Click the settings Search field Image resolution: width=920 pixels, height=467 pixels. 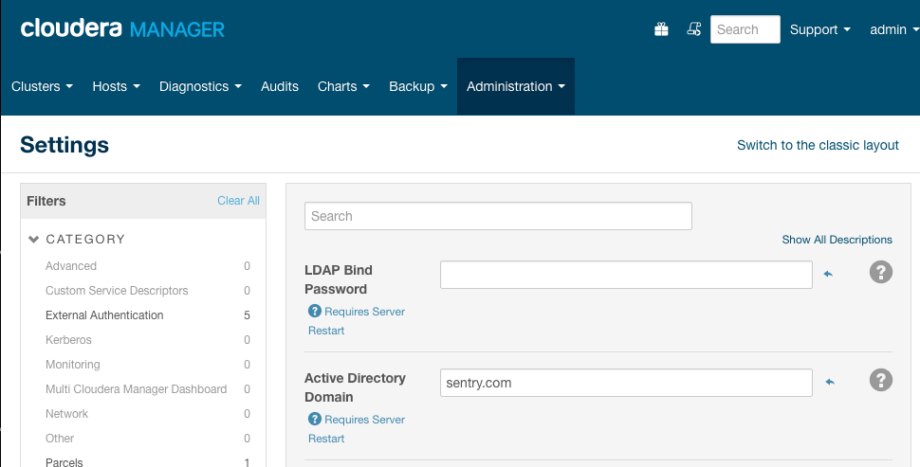(498, 216)
